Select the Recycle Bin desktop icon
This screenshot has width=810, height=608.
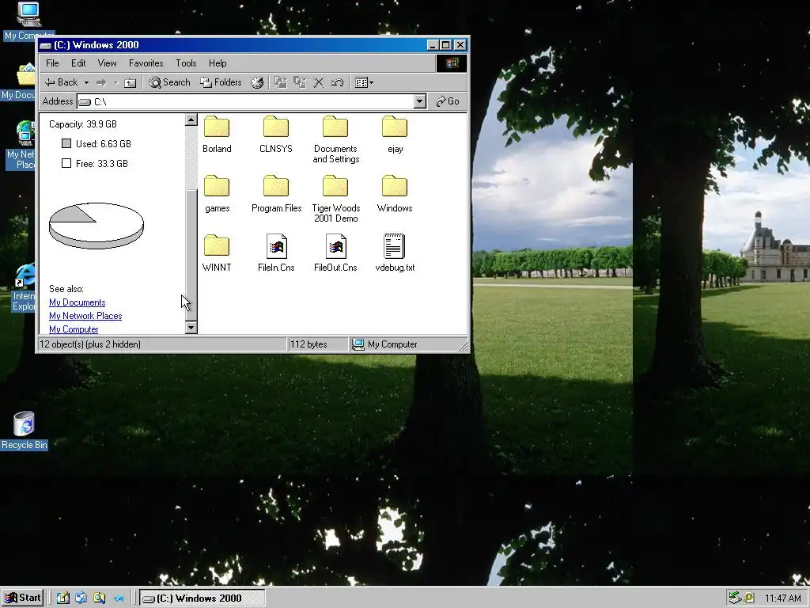pos(24,431)
